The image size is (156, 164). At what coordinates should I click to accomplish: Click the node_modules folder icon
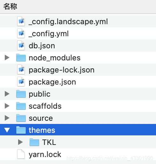click(21, 58)
